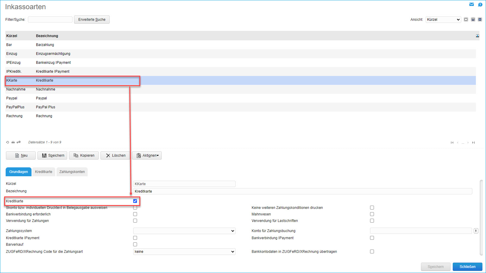Click the Erweiterte Suche button
486x273 pixels.
tap(92, 20)
